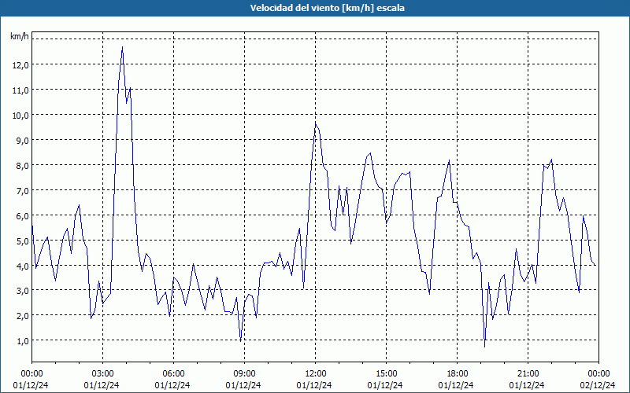Click the wind speed peak at 12:00
630x393 pixels.
pyautogui.click(x=316, y=124)
